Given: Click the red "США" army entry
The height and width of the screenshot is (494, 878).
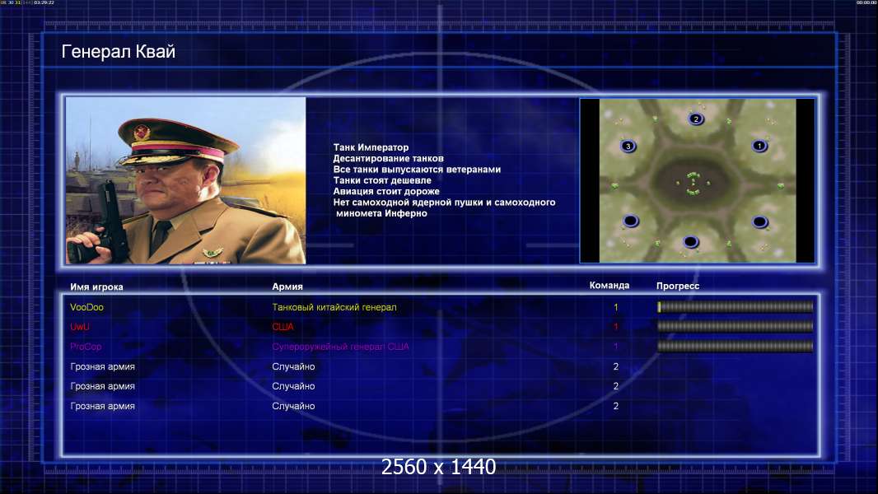Looking at the screenshot, I should [283, 327].
